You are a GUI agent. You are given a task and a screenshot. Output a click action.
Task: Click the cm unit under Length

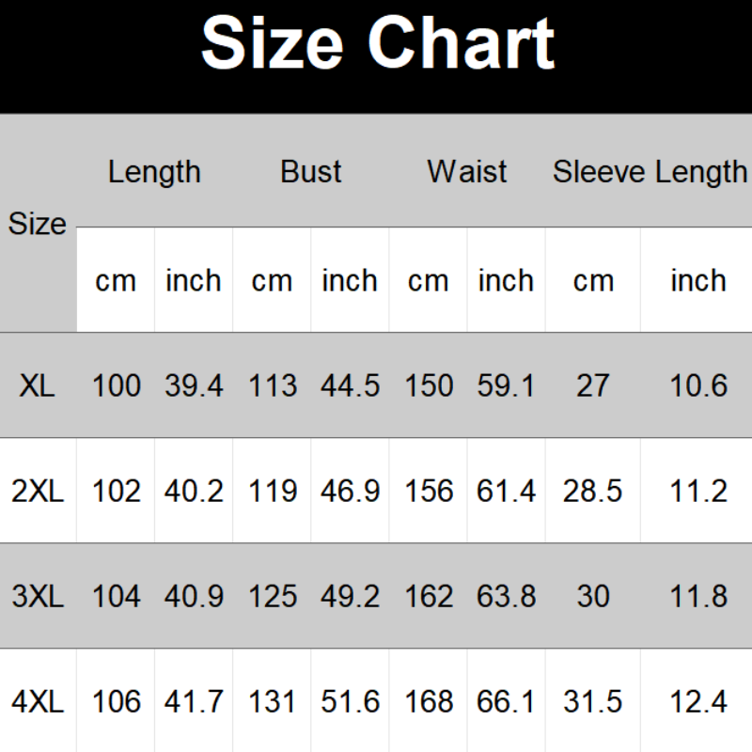click(116, 280)
